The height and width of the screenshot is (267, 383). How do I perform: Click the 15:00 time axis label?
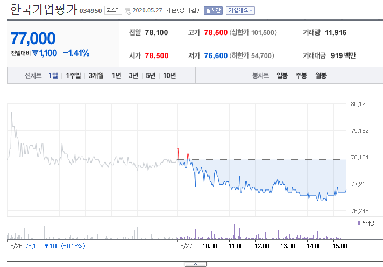click(x=340, y=246)
